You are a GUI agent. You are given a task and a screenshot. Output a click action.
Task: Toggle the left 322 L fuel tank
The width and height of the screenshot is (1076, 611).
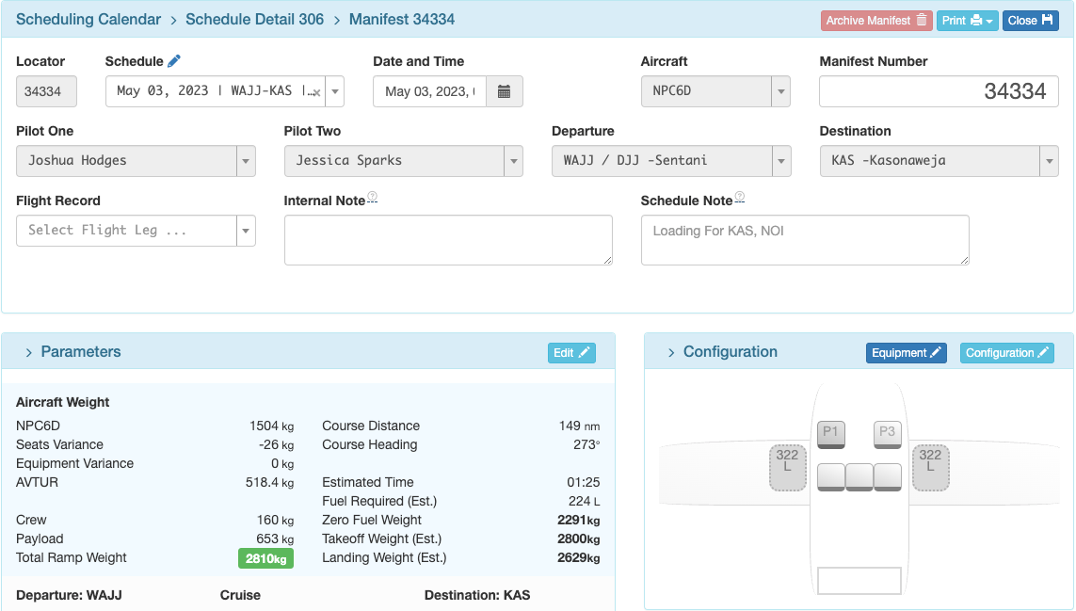[787, 468]
